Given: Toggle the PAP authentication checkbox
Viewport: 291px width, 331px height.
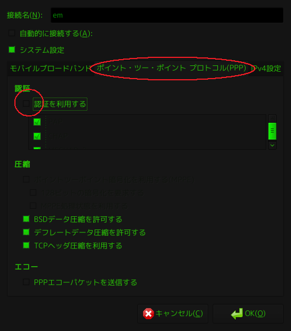Looking at the screenshot, I should pyautogui.click(x=37, y=122).
